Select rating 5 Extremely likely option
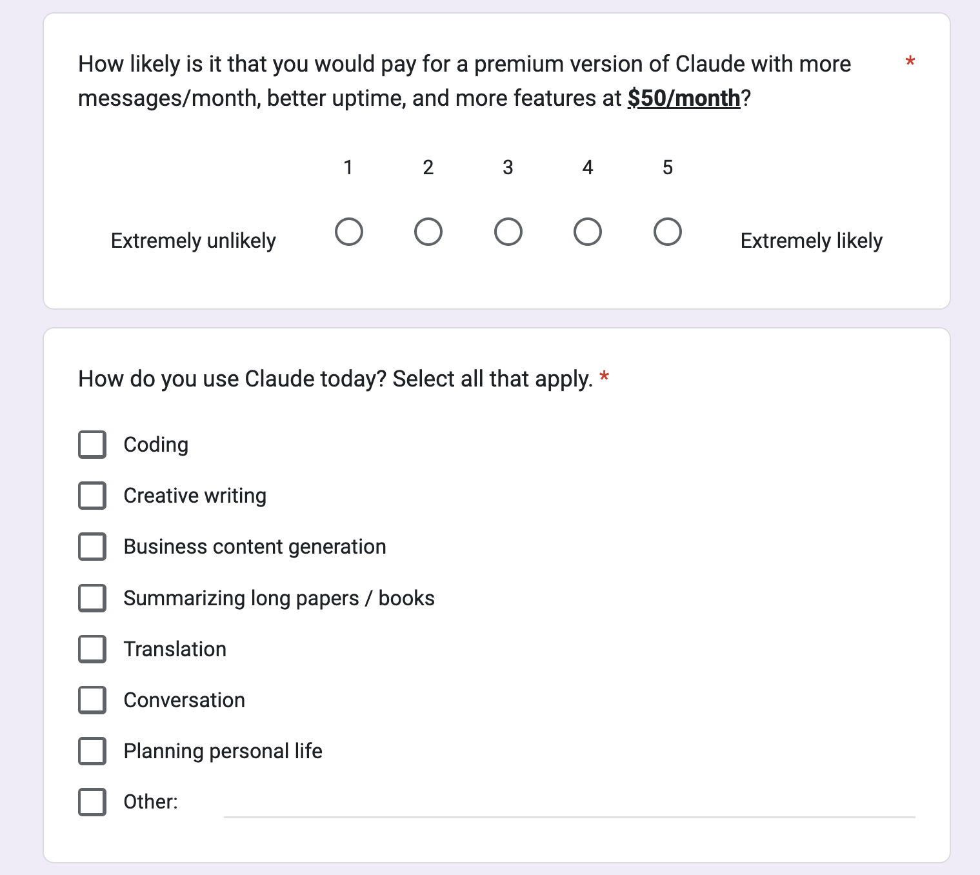The width and height of the screenshot is (980, 875). [x=668, y=232]
